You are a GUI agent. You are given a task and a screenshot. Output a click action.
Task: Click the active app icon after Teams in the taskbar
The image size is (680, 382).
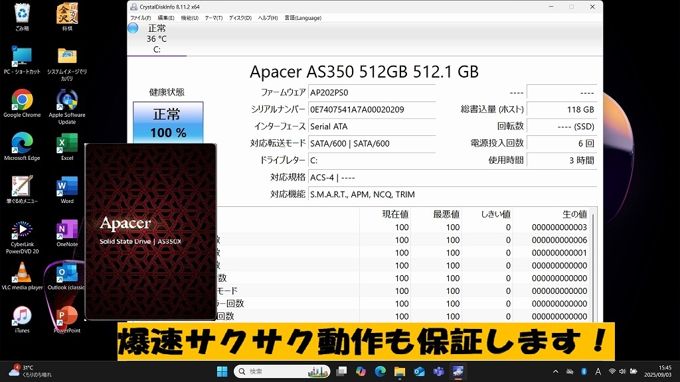click(458, 371)
